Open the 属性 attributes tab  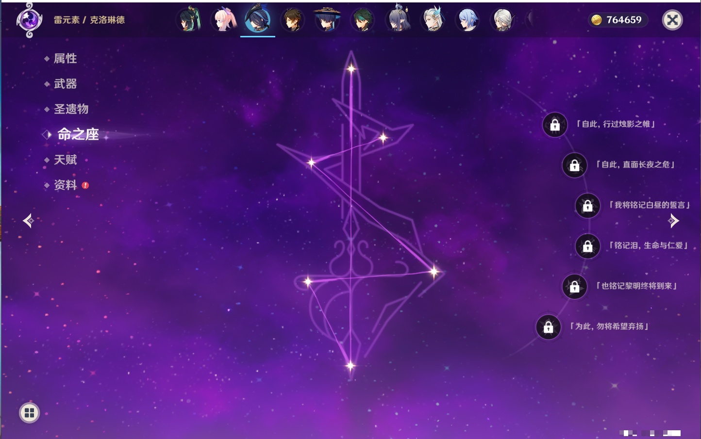[x=65, y=59]
